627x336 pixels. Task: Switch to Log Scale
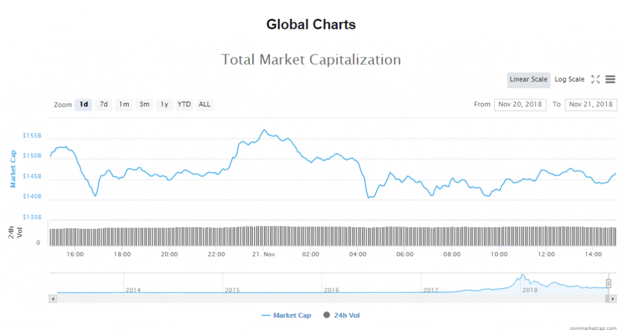coord(569,80)
